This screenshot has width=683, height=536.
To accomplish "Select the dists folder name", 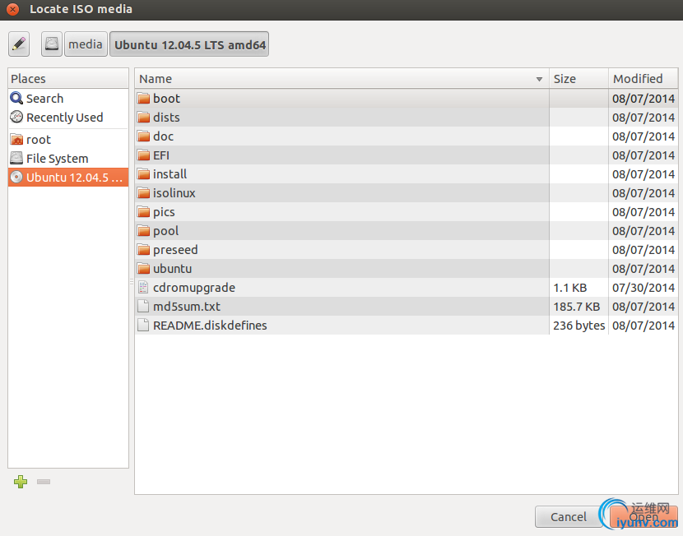I will (x=166, y=118).
